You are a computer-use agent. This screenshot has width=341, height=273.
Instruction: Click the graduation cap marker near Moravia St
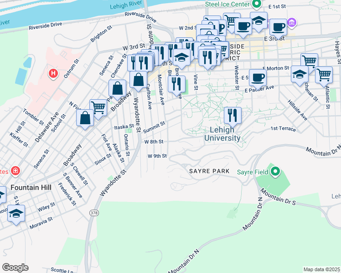[16, 214]
